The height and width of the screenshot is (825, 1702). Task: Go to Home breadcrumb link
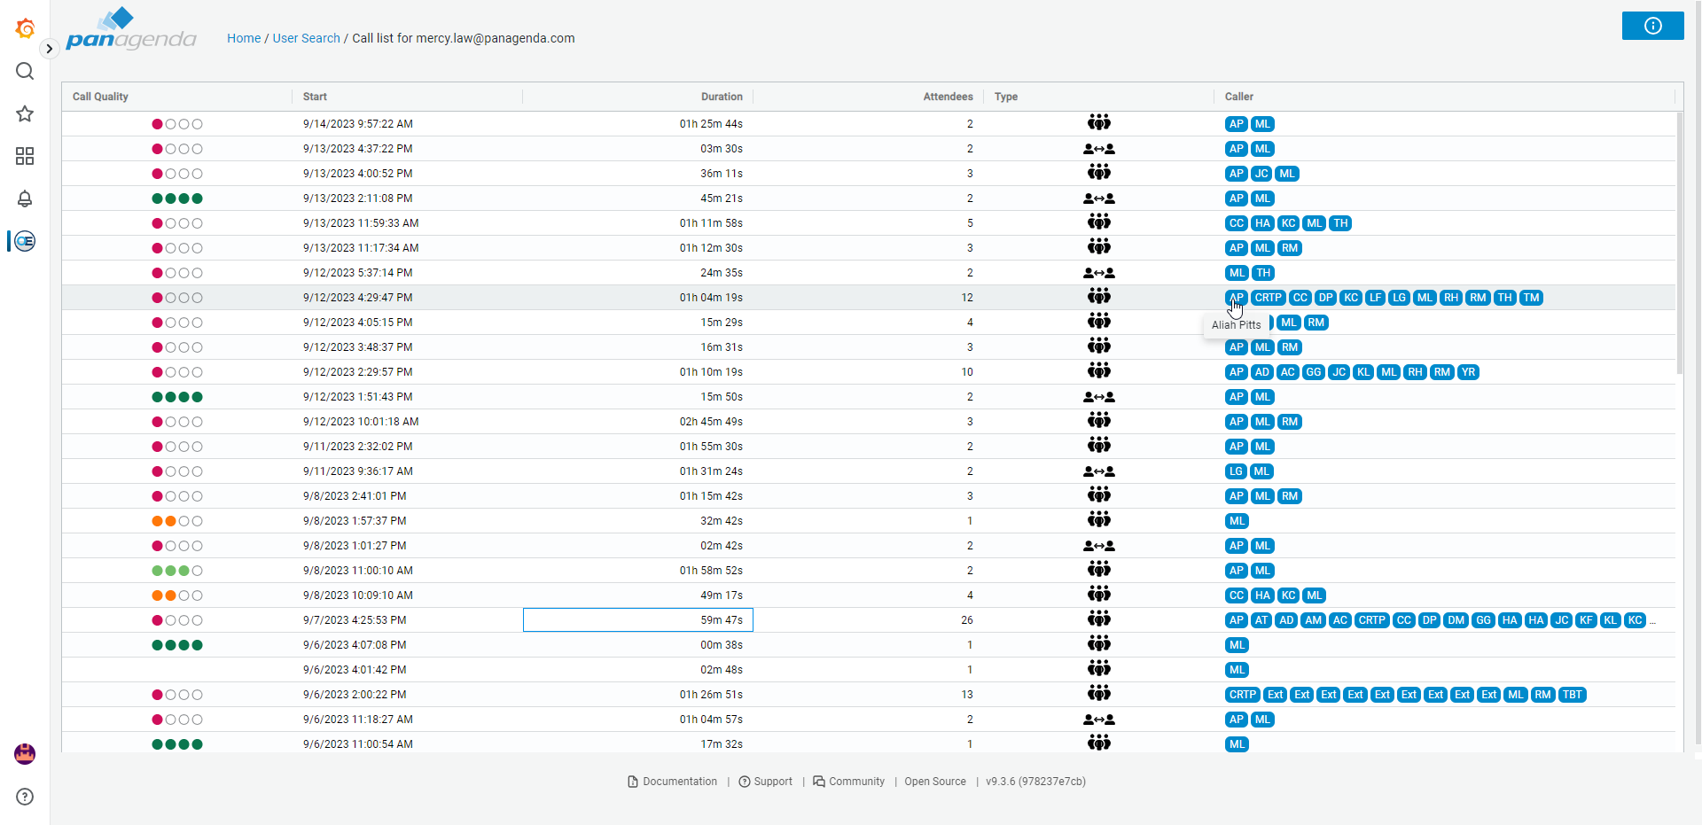click(244, 38)
